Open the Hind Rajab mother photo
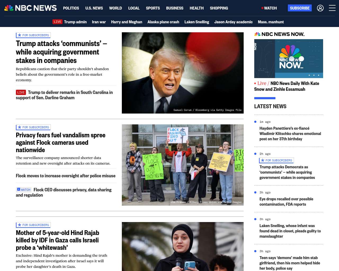Screen dimensions: 339x271 pyautogui.click(x=183, y=246)
